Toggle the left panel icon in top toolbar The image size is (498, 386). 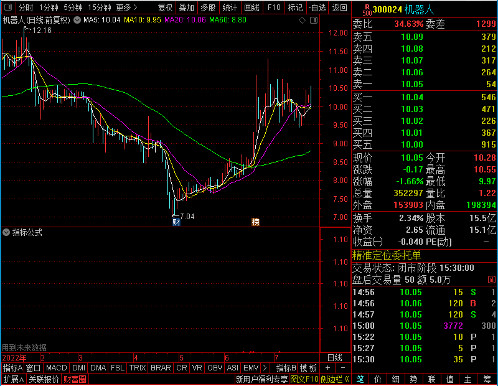point(8,7)
